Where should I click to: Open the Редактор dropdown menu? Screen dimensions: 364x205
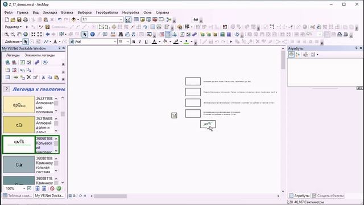pos(13,27)
